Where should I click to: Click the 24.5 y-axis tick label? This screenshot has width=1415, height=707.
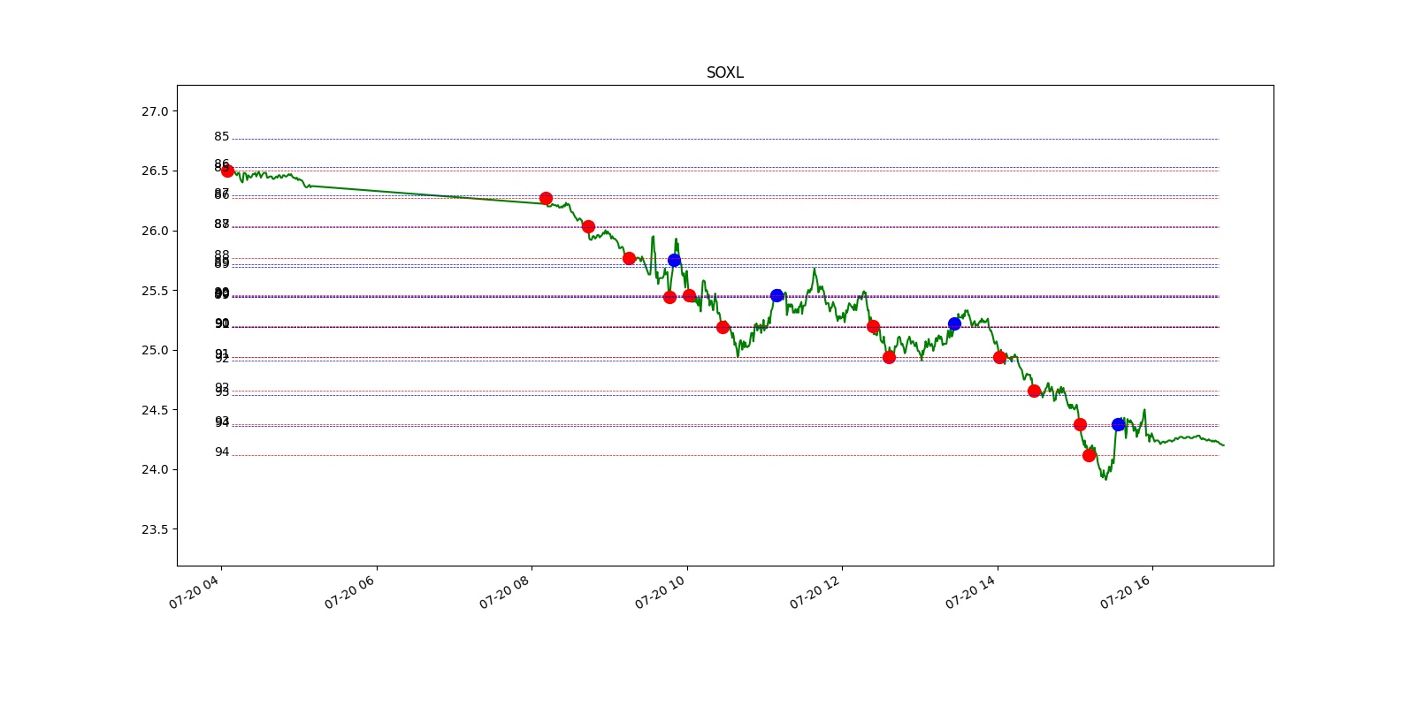[154, 410]
